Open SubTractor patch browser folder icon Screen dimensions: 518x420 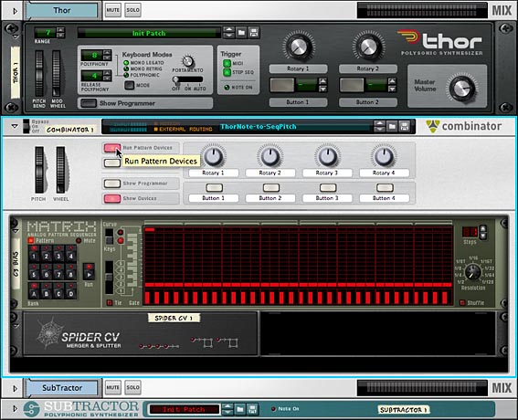point(240,409)
